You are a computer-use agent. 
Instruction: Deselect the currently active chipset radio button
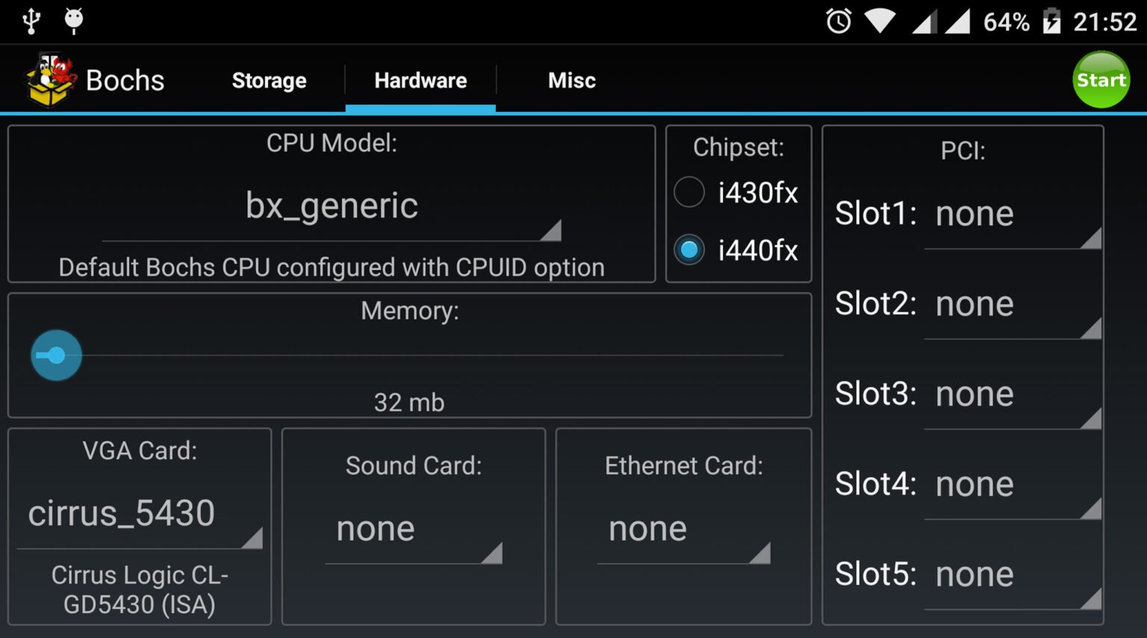688,250
